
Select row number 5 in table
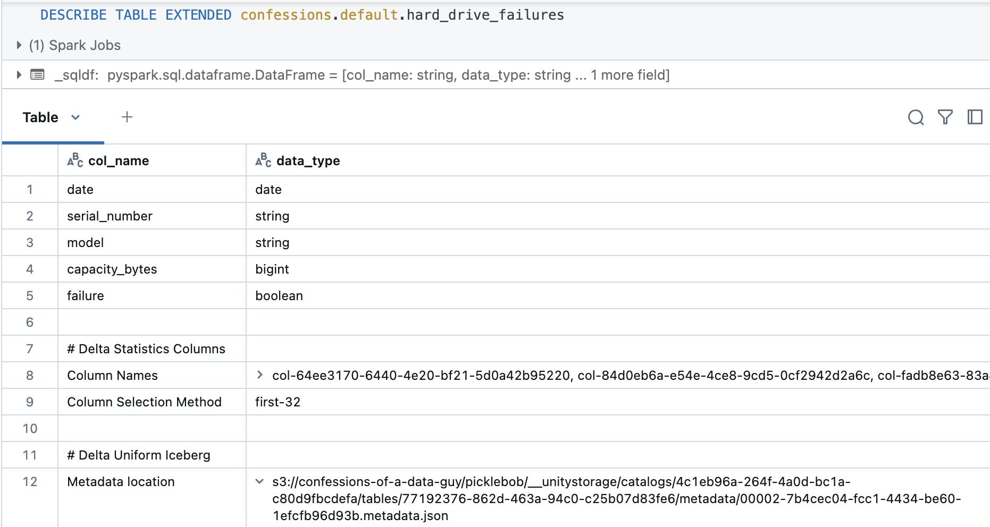[x=30, y=296]
